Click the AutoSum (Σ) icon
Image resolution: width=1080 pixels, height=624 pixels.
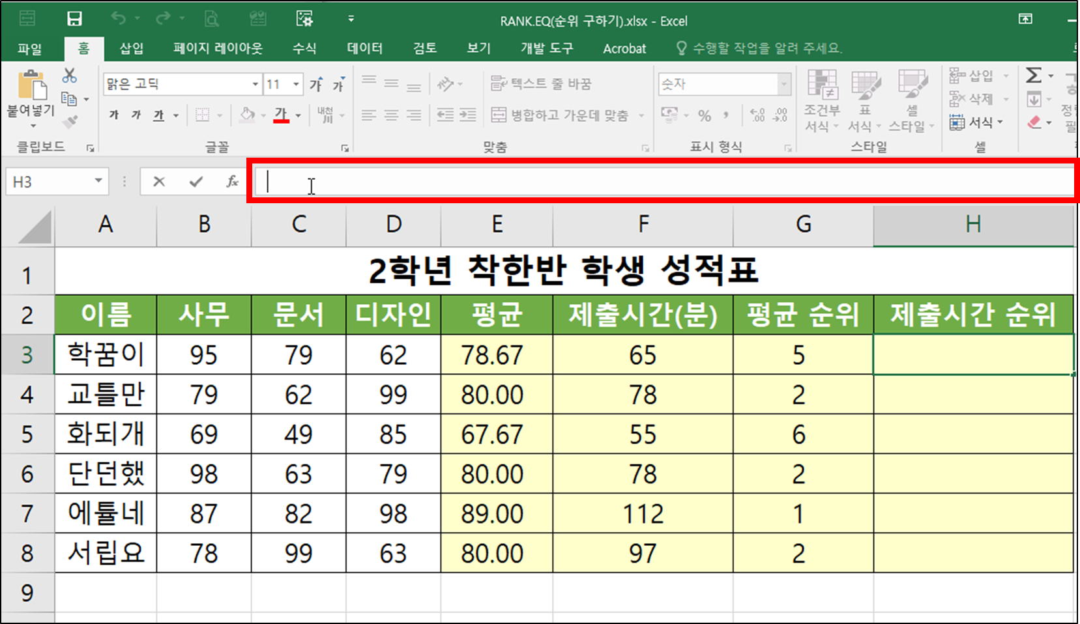click(x=1033, y=76)
